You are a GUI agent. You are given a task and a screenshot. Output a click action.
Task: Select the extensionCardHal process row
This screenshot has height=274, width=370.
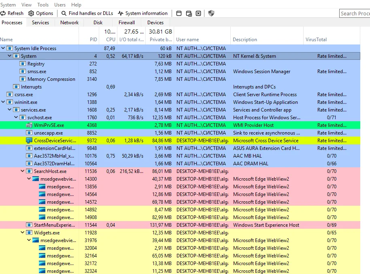[x=180, y=148]
